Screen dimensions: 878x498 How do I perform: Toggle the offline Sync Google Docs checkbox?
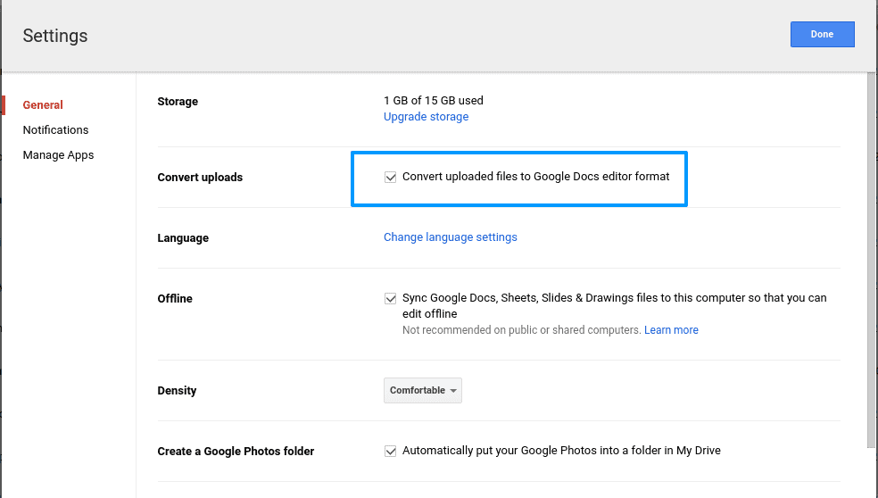click(x=390, y=298)
